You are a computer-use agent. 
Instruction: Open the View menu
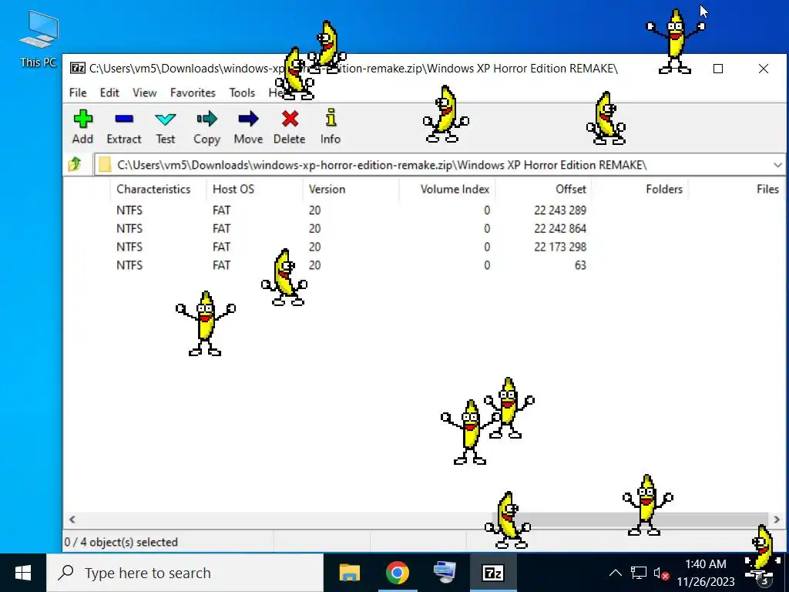click(x=144, y=92)
